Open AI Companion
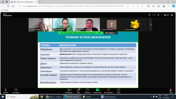The height and width of the screenshot is (99, 176). point(108,91)
